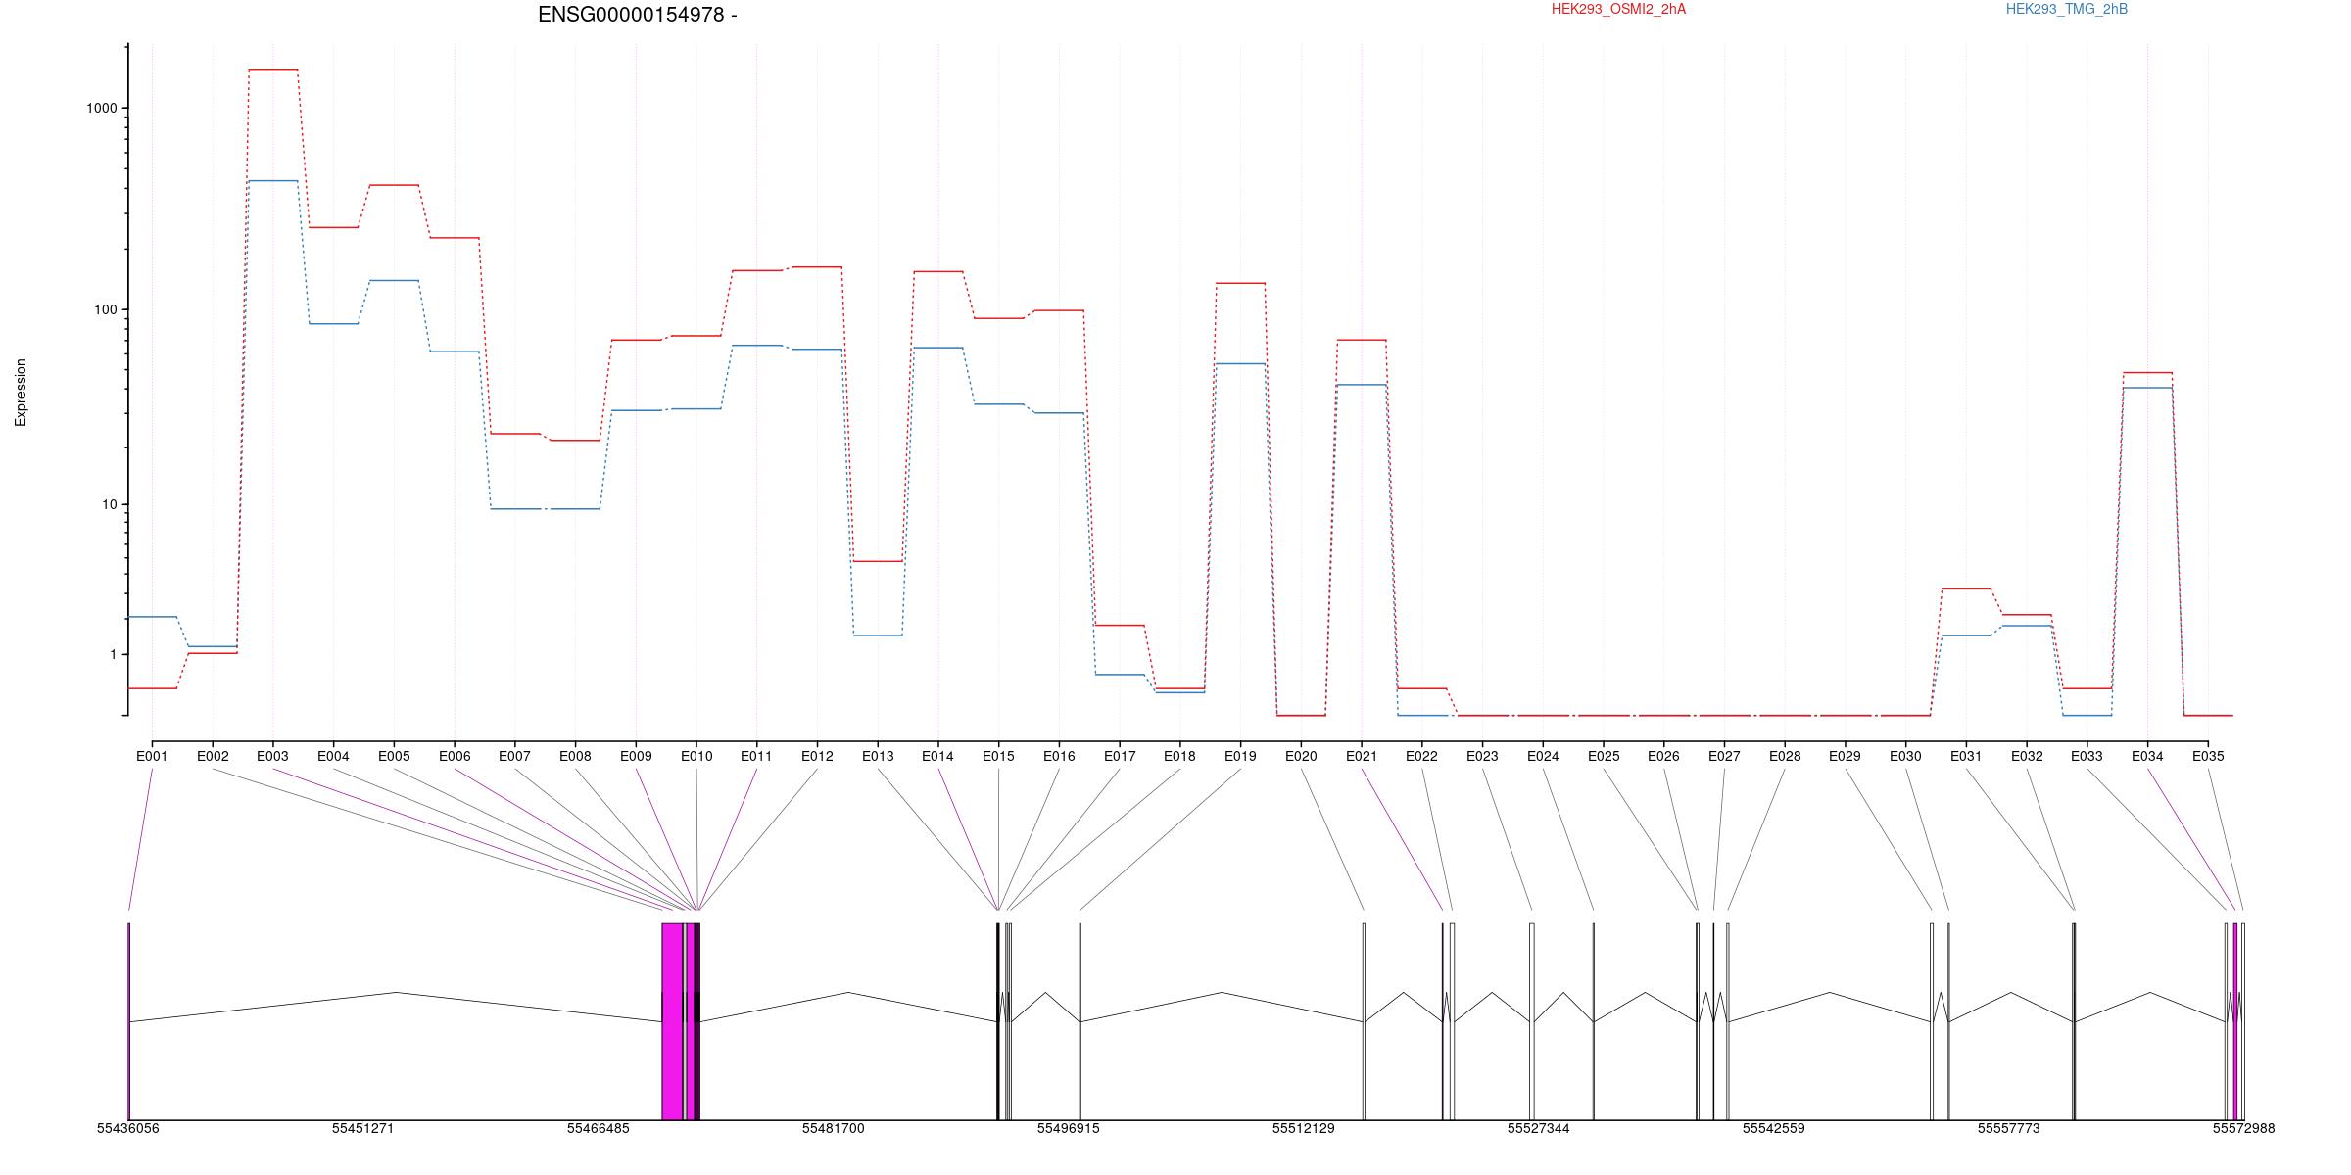Click the large magenta exon block in gene model

click(x=672, y=1021)
